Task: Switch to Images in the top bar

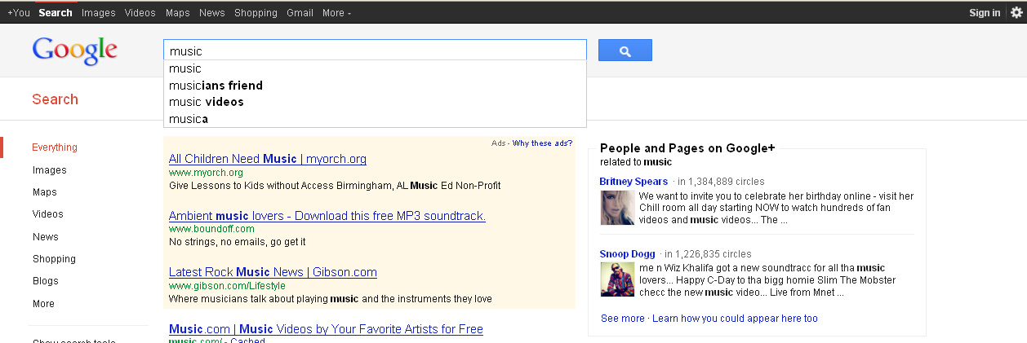Action: click(x=98, y=13)
